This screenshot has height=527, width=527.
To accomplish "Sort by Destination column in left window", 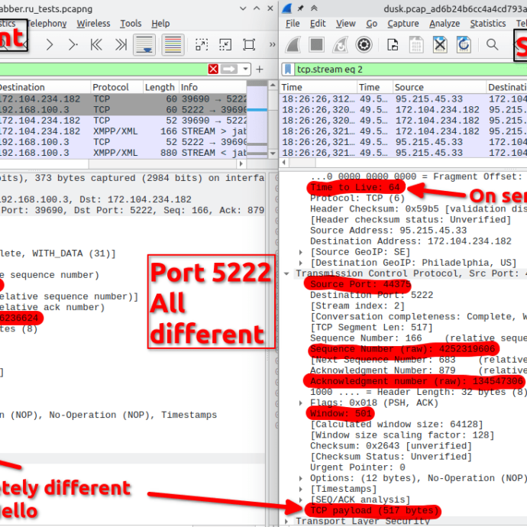I will (x=44, y=87).
